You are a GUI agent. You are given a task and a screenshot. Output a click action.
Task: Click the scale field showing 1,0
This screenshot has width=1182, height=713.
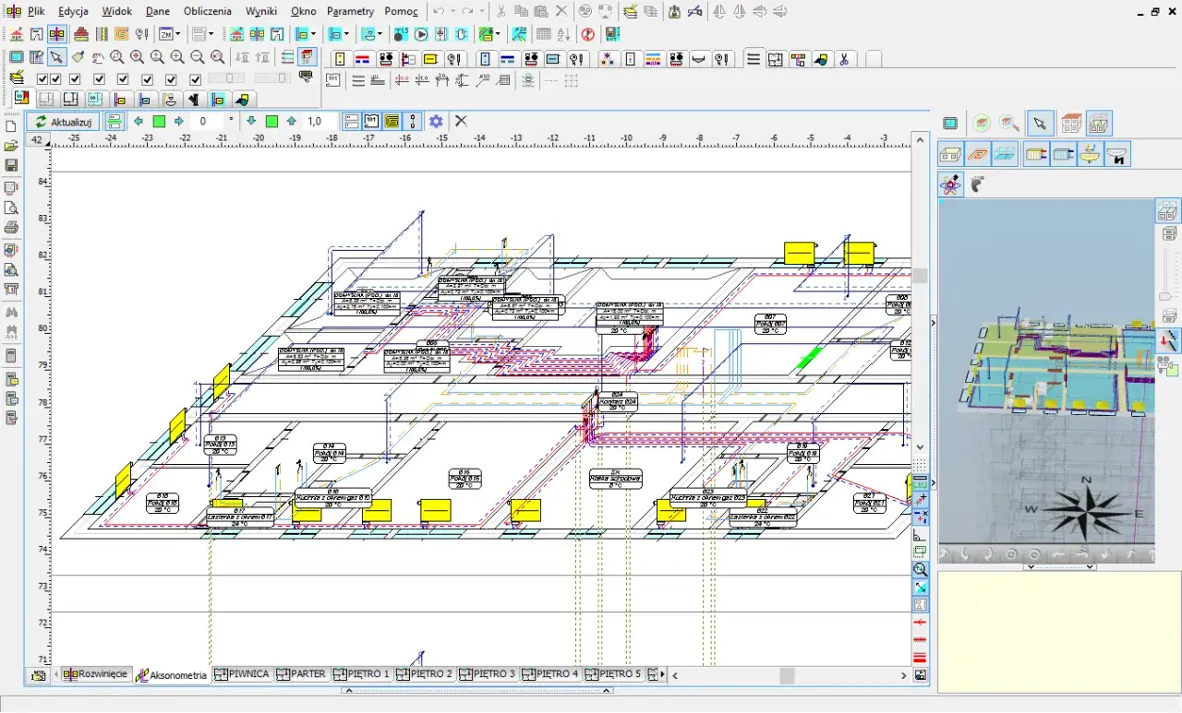320,121
